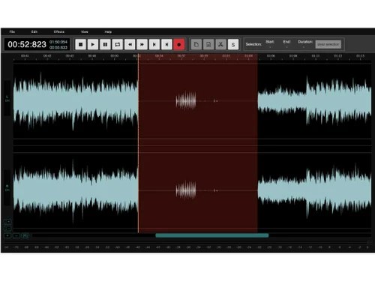Click the orange playhead line
Viewport: 375px width, 281px height.
tap(138, 144)
